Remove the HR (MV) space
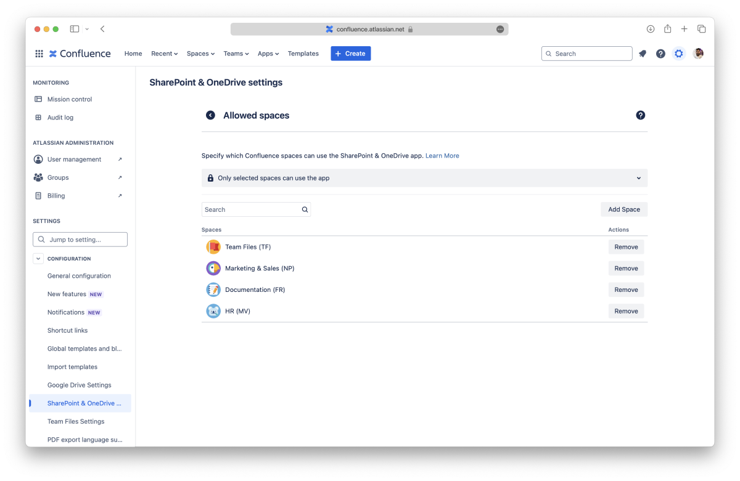740x481 pixels. 625,311
